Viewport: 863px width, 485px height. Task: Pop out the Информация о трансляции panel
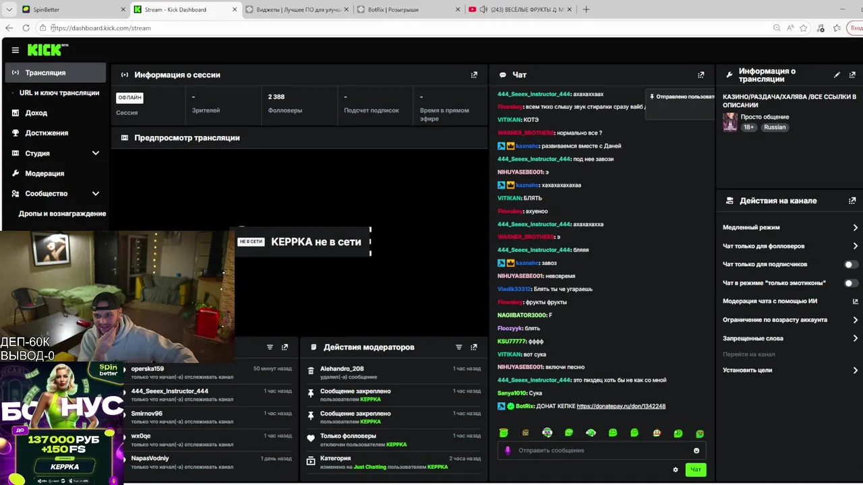[852, 75]
